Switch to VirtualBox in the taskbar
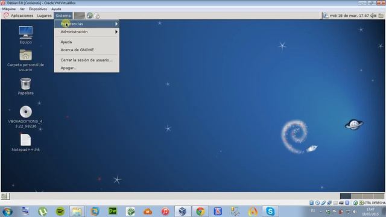The width and height of the screenshot is (386, 217). pos(182,212)
